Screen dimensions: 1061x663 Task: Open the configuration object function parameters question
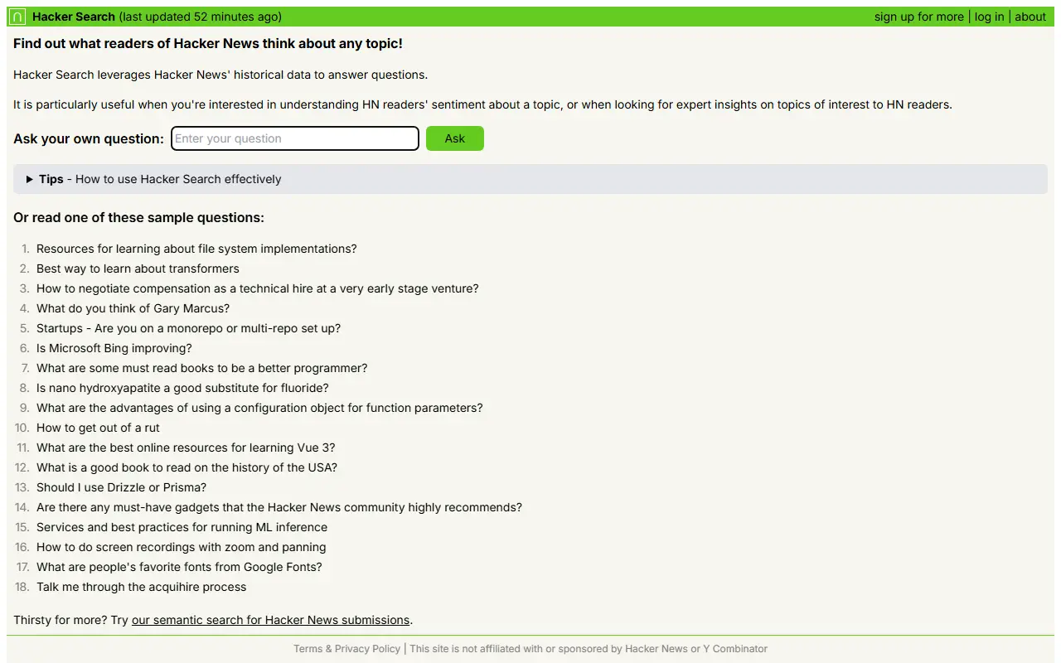(259, 408)
